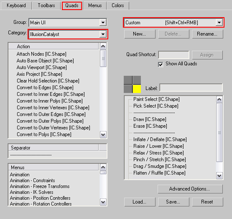
Task: Select Attach Nodes [IC.Shape] action
Action: [41, 54]
